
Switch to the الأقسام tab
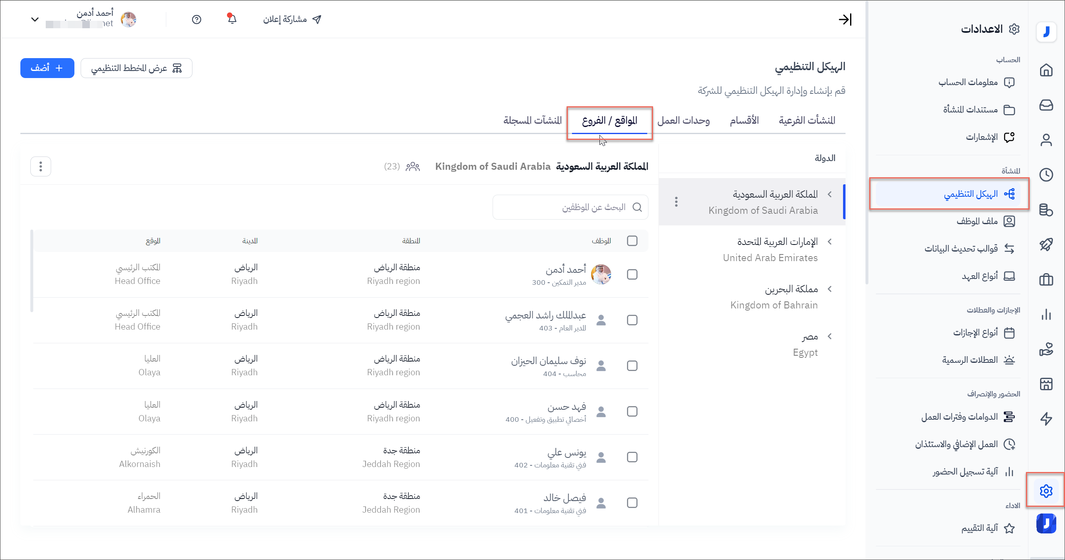click(x=744, y=120)
